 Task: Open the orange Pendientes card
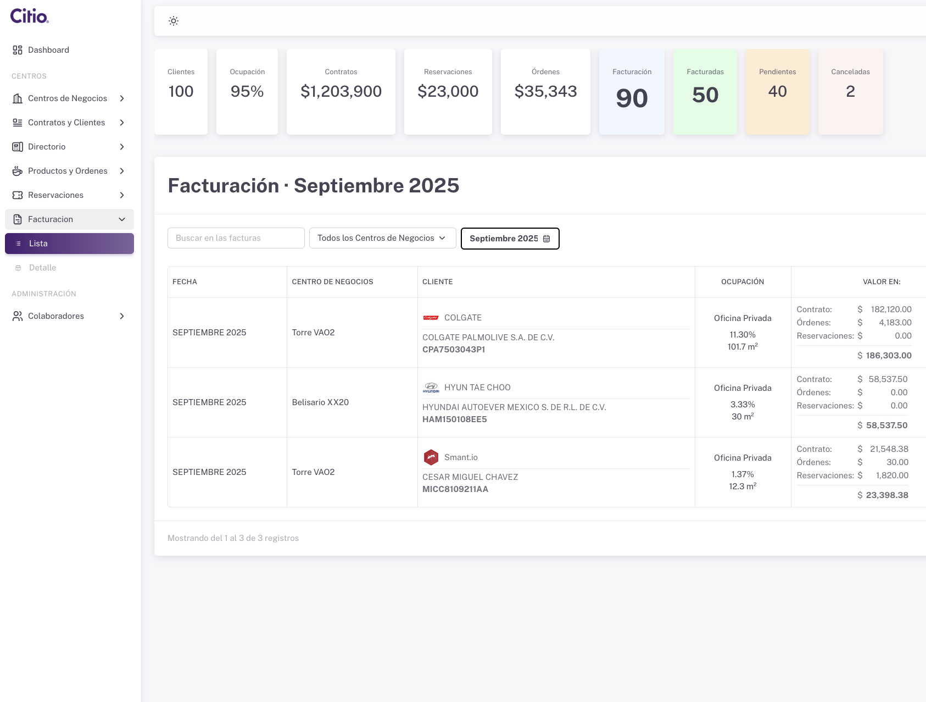tap(777, 92)
